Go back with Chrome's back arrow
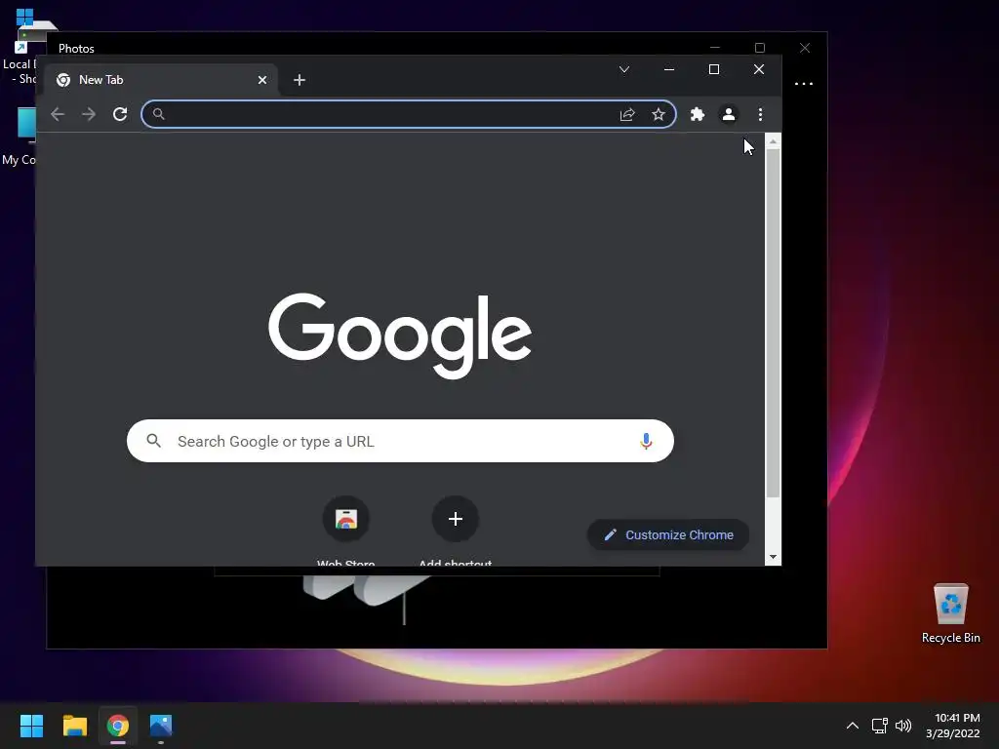999x749 pixels. 58,114
